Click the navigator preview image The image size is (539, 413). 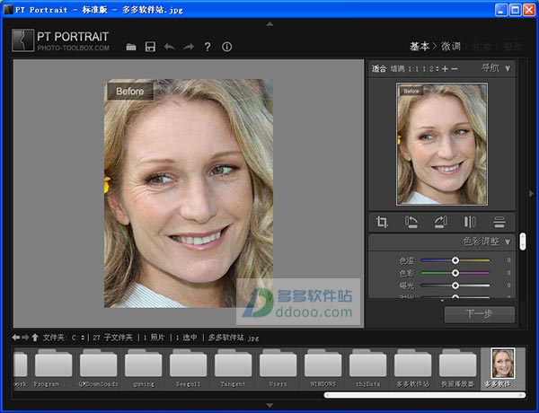[x=442, y=144]
